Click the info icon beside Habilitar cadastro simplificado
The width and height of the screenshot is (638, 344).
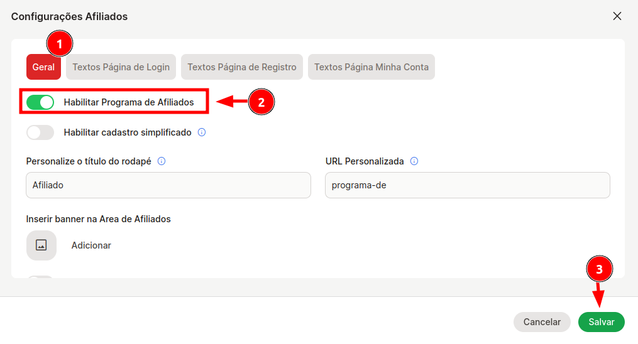coord(201,132)
